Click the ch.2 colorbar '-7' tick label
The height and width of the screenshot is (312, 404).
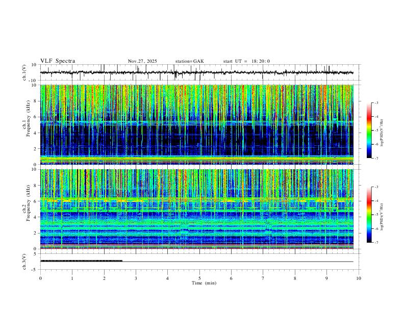(376, 243)
